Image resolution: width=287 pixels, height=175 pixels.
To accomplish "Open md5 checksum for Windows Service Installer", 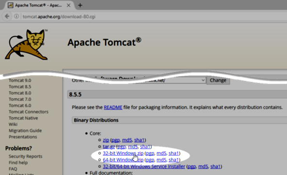I will coord(203,166).
